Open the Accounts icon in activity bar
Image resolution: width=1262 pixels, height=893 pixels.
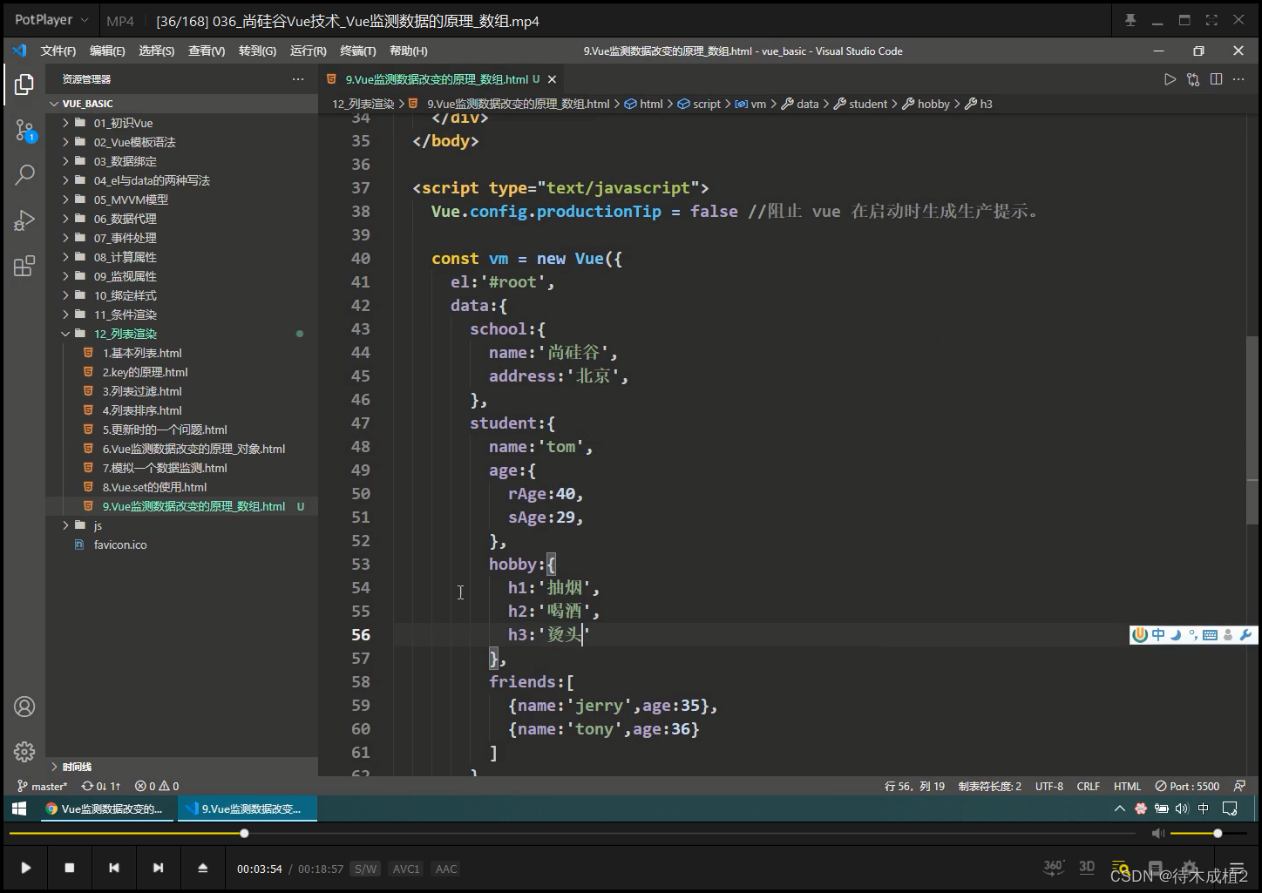pos(24,707)
